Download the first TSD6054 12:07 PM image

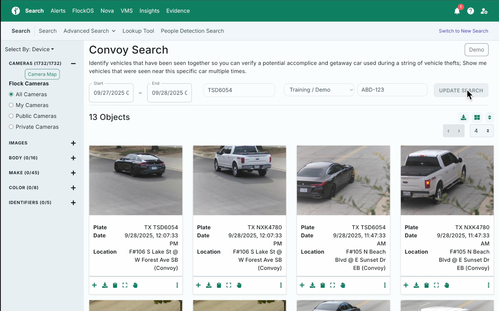pyautogui.click(x=105, y=285)
